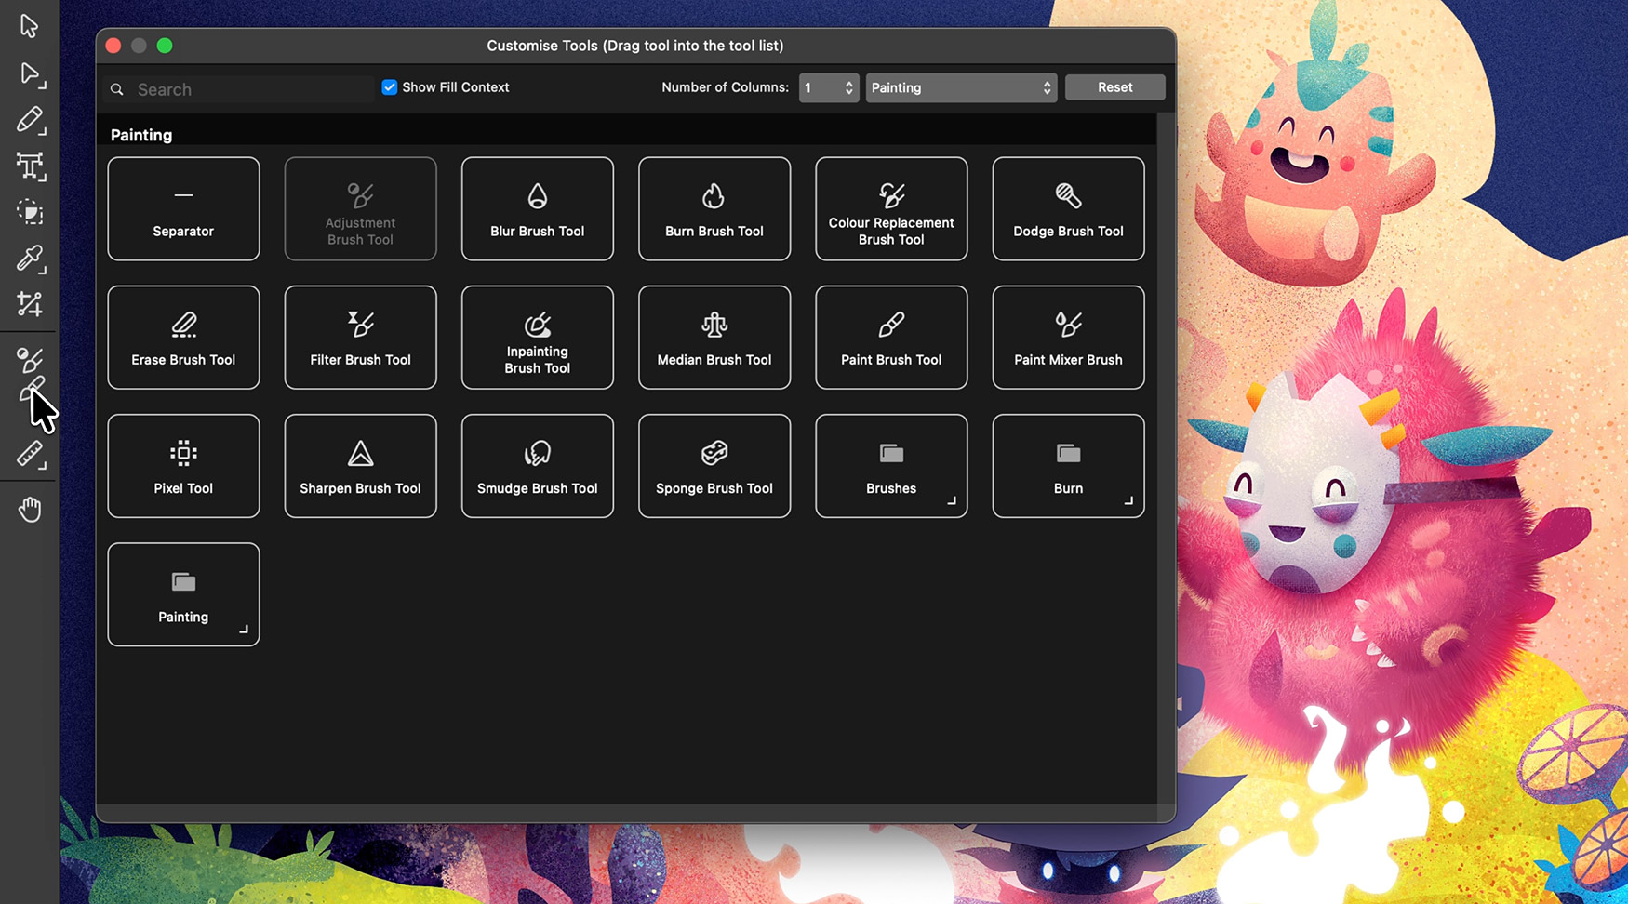Disable the Show Fill Context checkbox
This screenshot has height=904, width=1628.
pyautogui.click(x=390, y=86)
